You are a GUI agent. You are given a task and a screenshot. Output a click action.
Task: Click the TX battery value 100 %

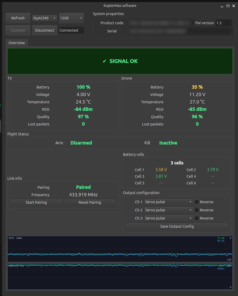[x=83, y=87]
